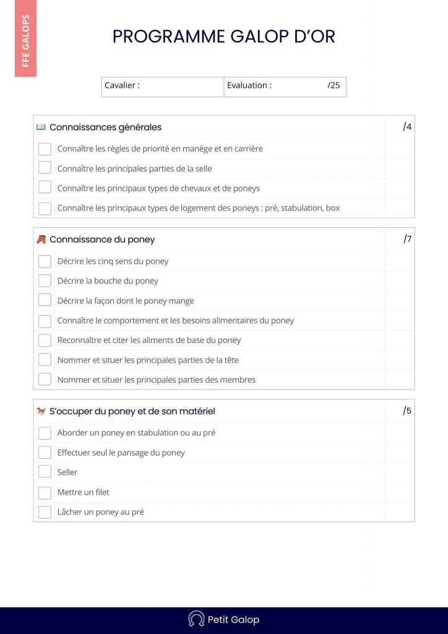Check the box for les aliments de base du poney
Viewport: 448px width, 634px height.
click(x=45, y=340)
